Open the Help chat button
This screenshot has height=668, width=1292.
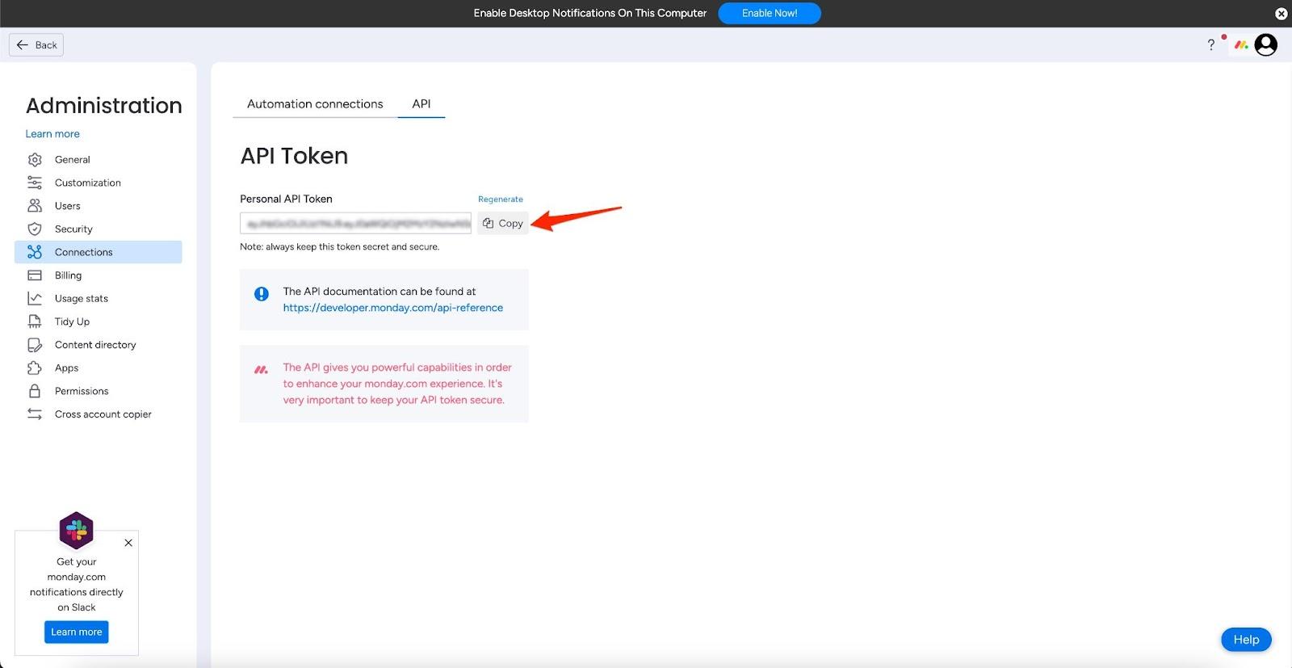point(1246,640)
